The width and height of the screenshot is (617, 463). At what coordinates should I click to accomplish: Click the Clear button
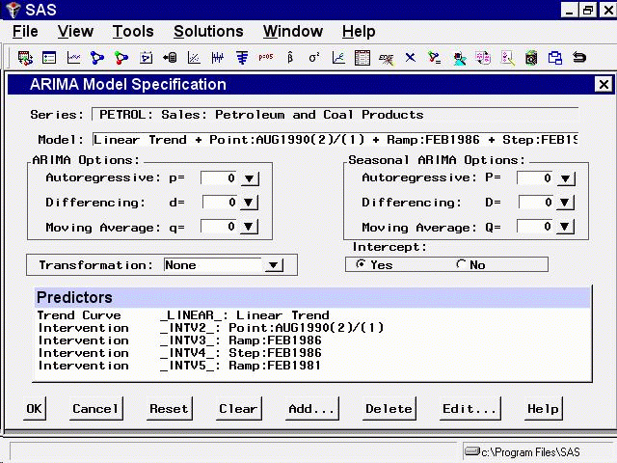[x=238, y=409]
